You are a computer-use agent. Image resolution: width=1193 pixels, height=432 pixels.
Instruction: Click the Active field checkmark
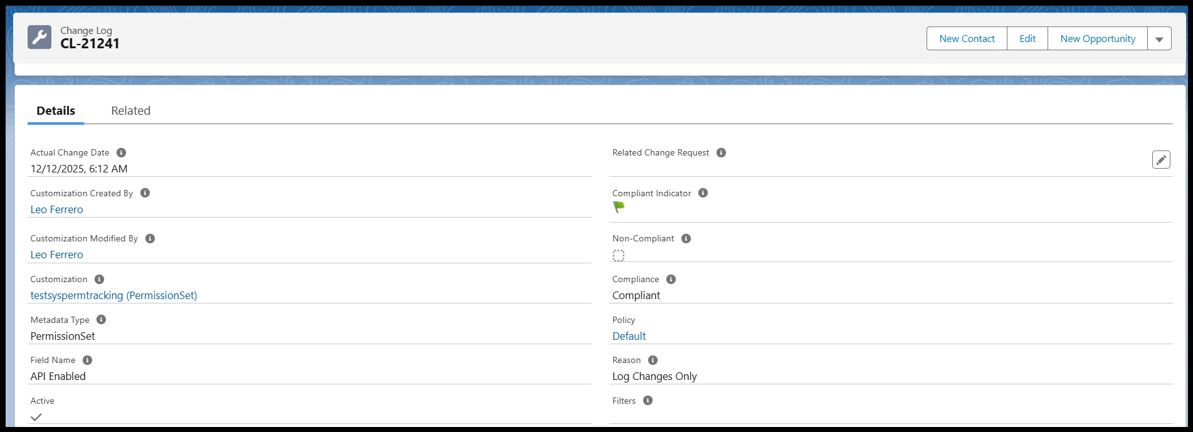[36, 417]
